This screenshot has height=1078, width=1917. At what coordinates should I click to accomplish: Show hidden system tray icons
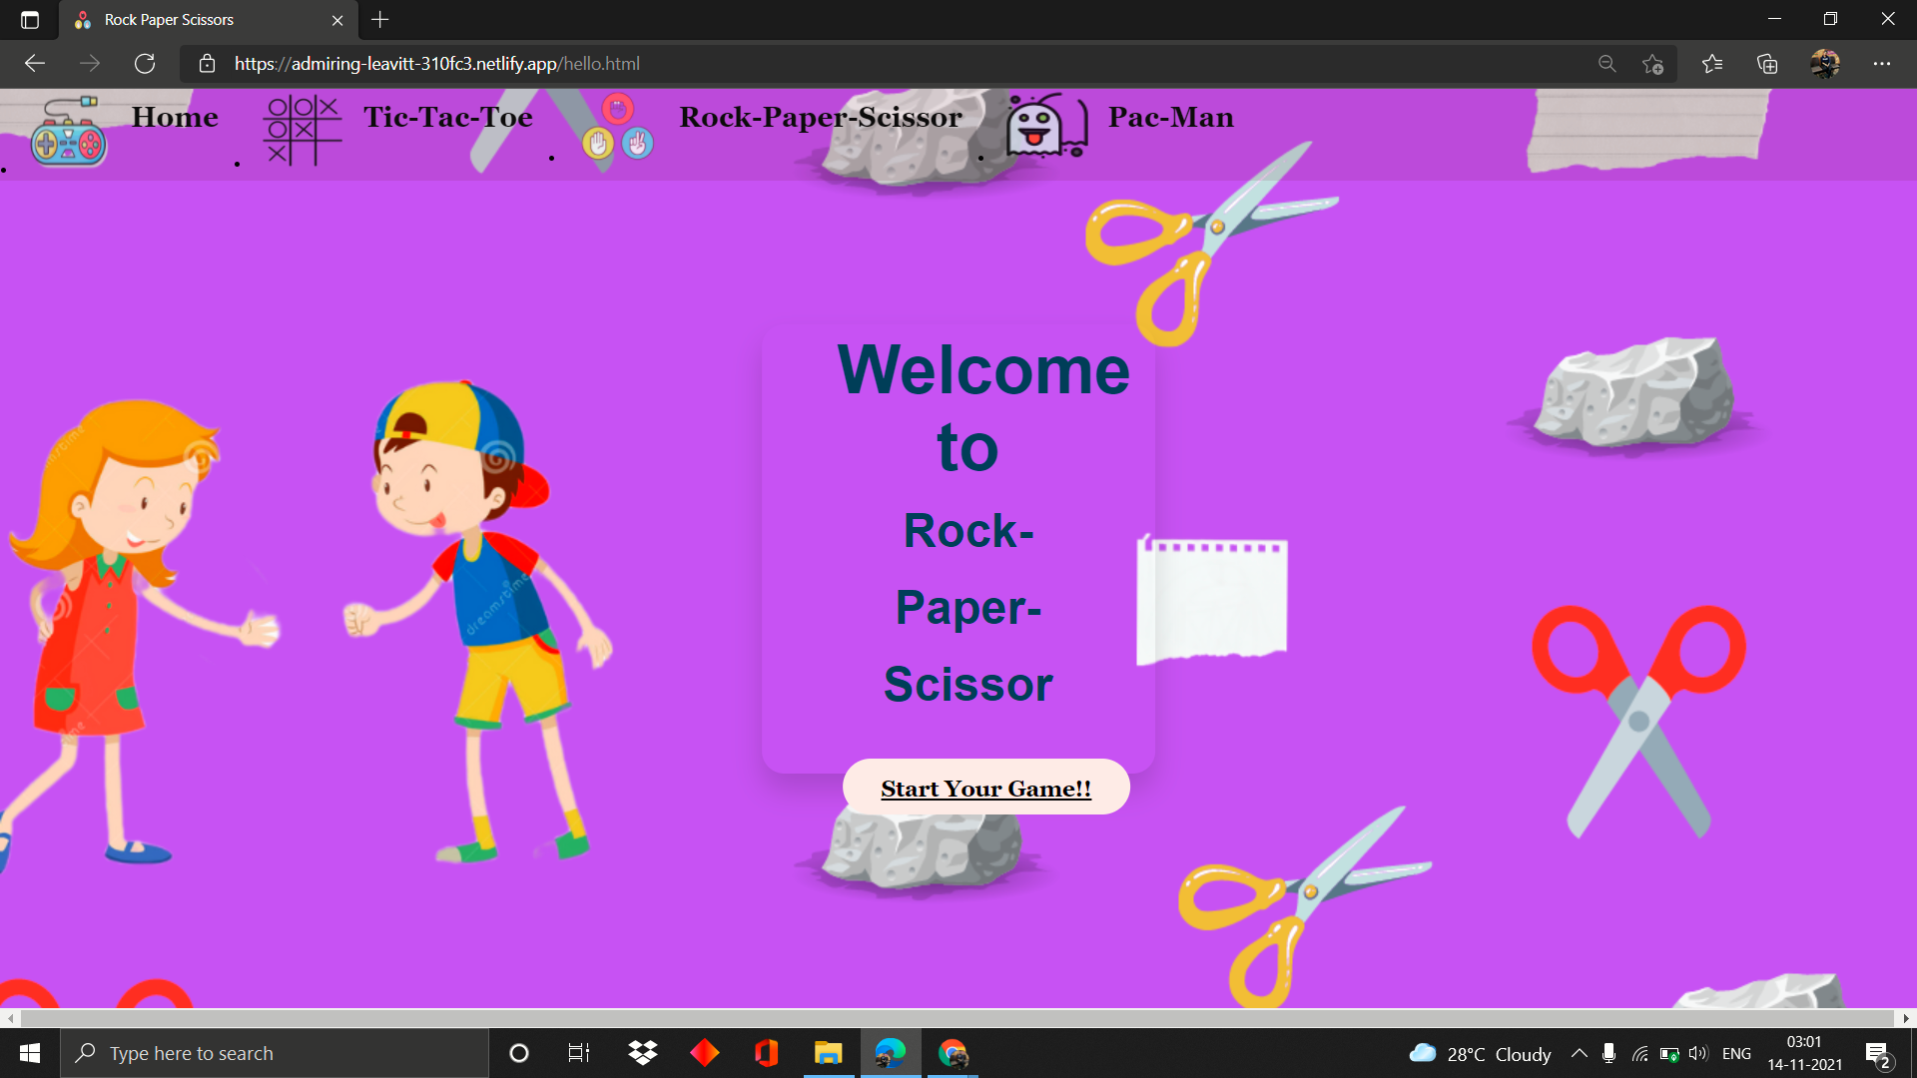point(1579,1053)
